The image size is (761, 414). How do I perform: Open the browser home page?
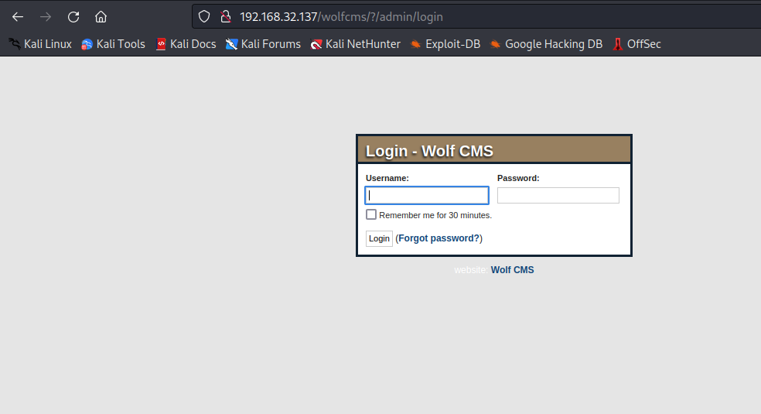[x=101, y=17]
